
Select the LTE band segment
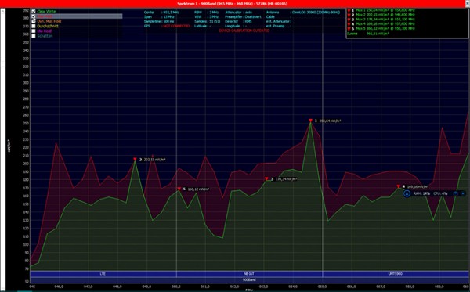[103, 274]
